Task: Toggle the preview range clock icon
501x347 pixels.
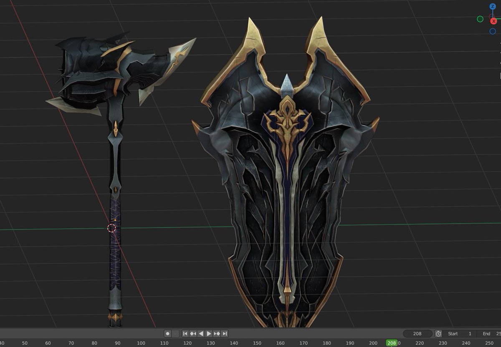Action: click(438, 334)
